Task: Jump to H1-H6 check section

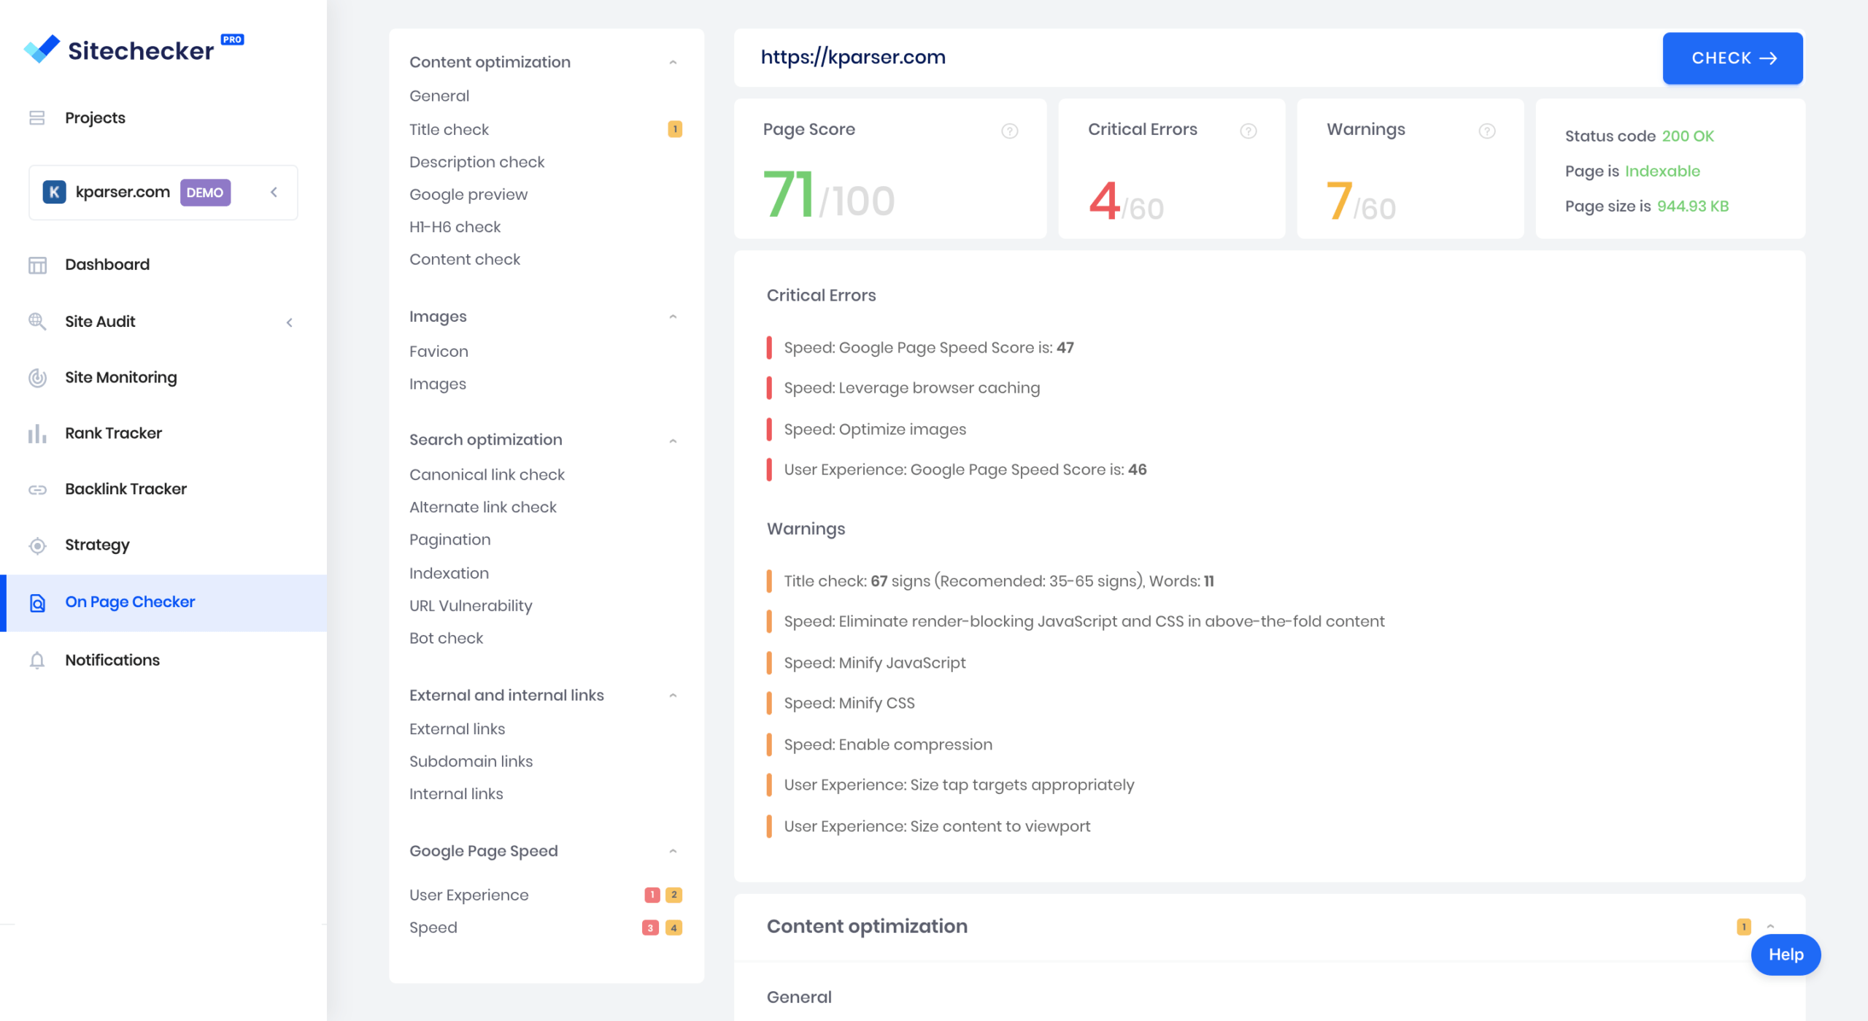Action: click(455, 227)
